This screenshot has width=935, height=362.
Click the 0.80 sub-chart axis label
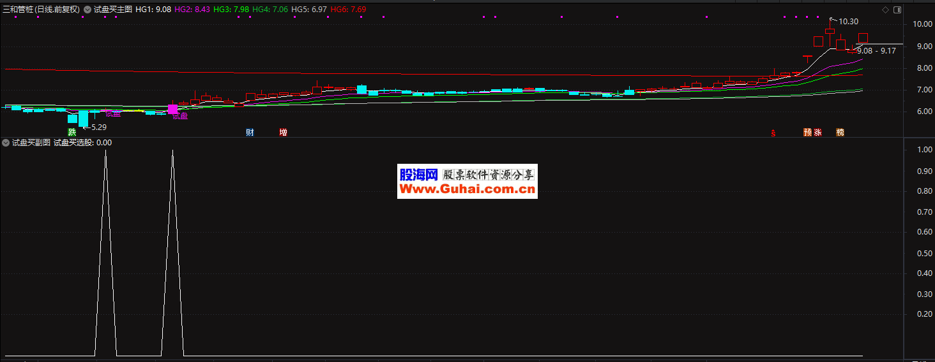925,191
